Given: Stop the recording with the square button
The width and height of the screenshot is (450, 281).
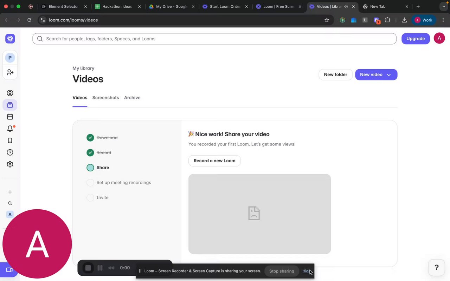Looking at the screenshot, I should tap(88, 268).
